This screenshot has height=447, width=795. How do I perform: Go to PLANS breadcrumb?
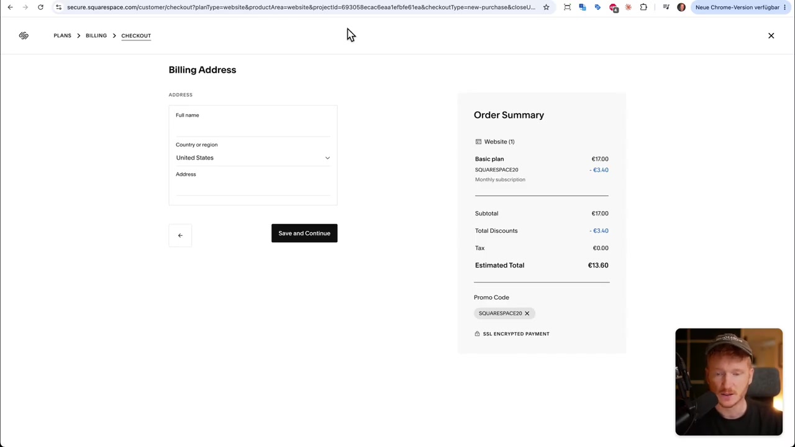pyautogui.click(x=62, y=35)
